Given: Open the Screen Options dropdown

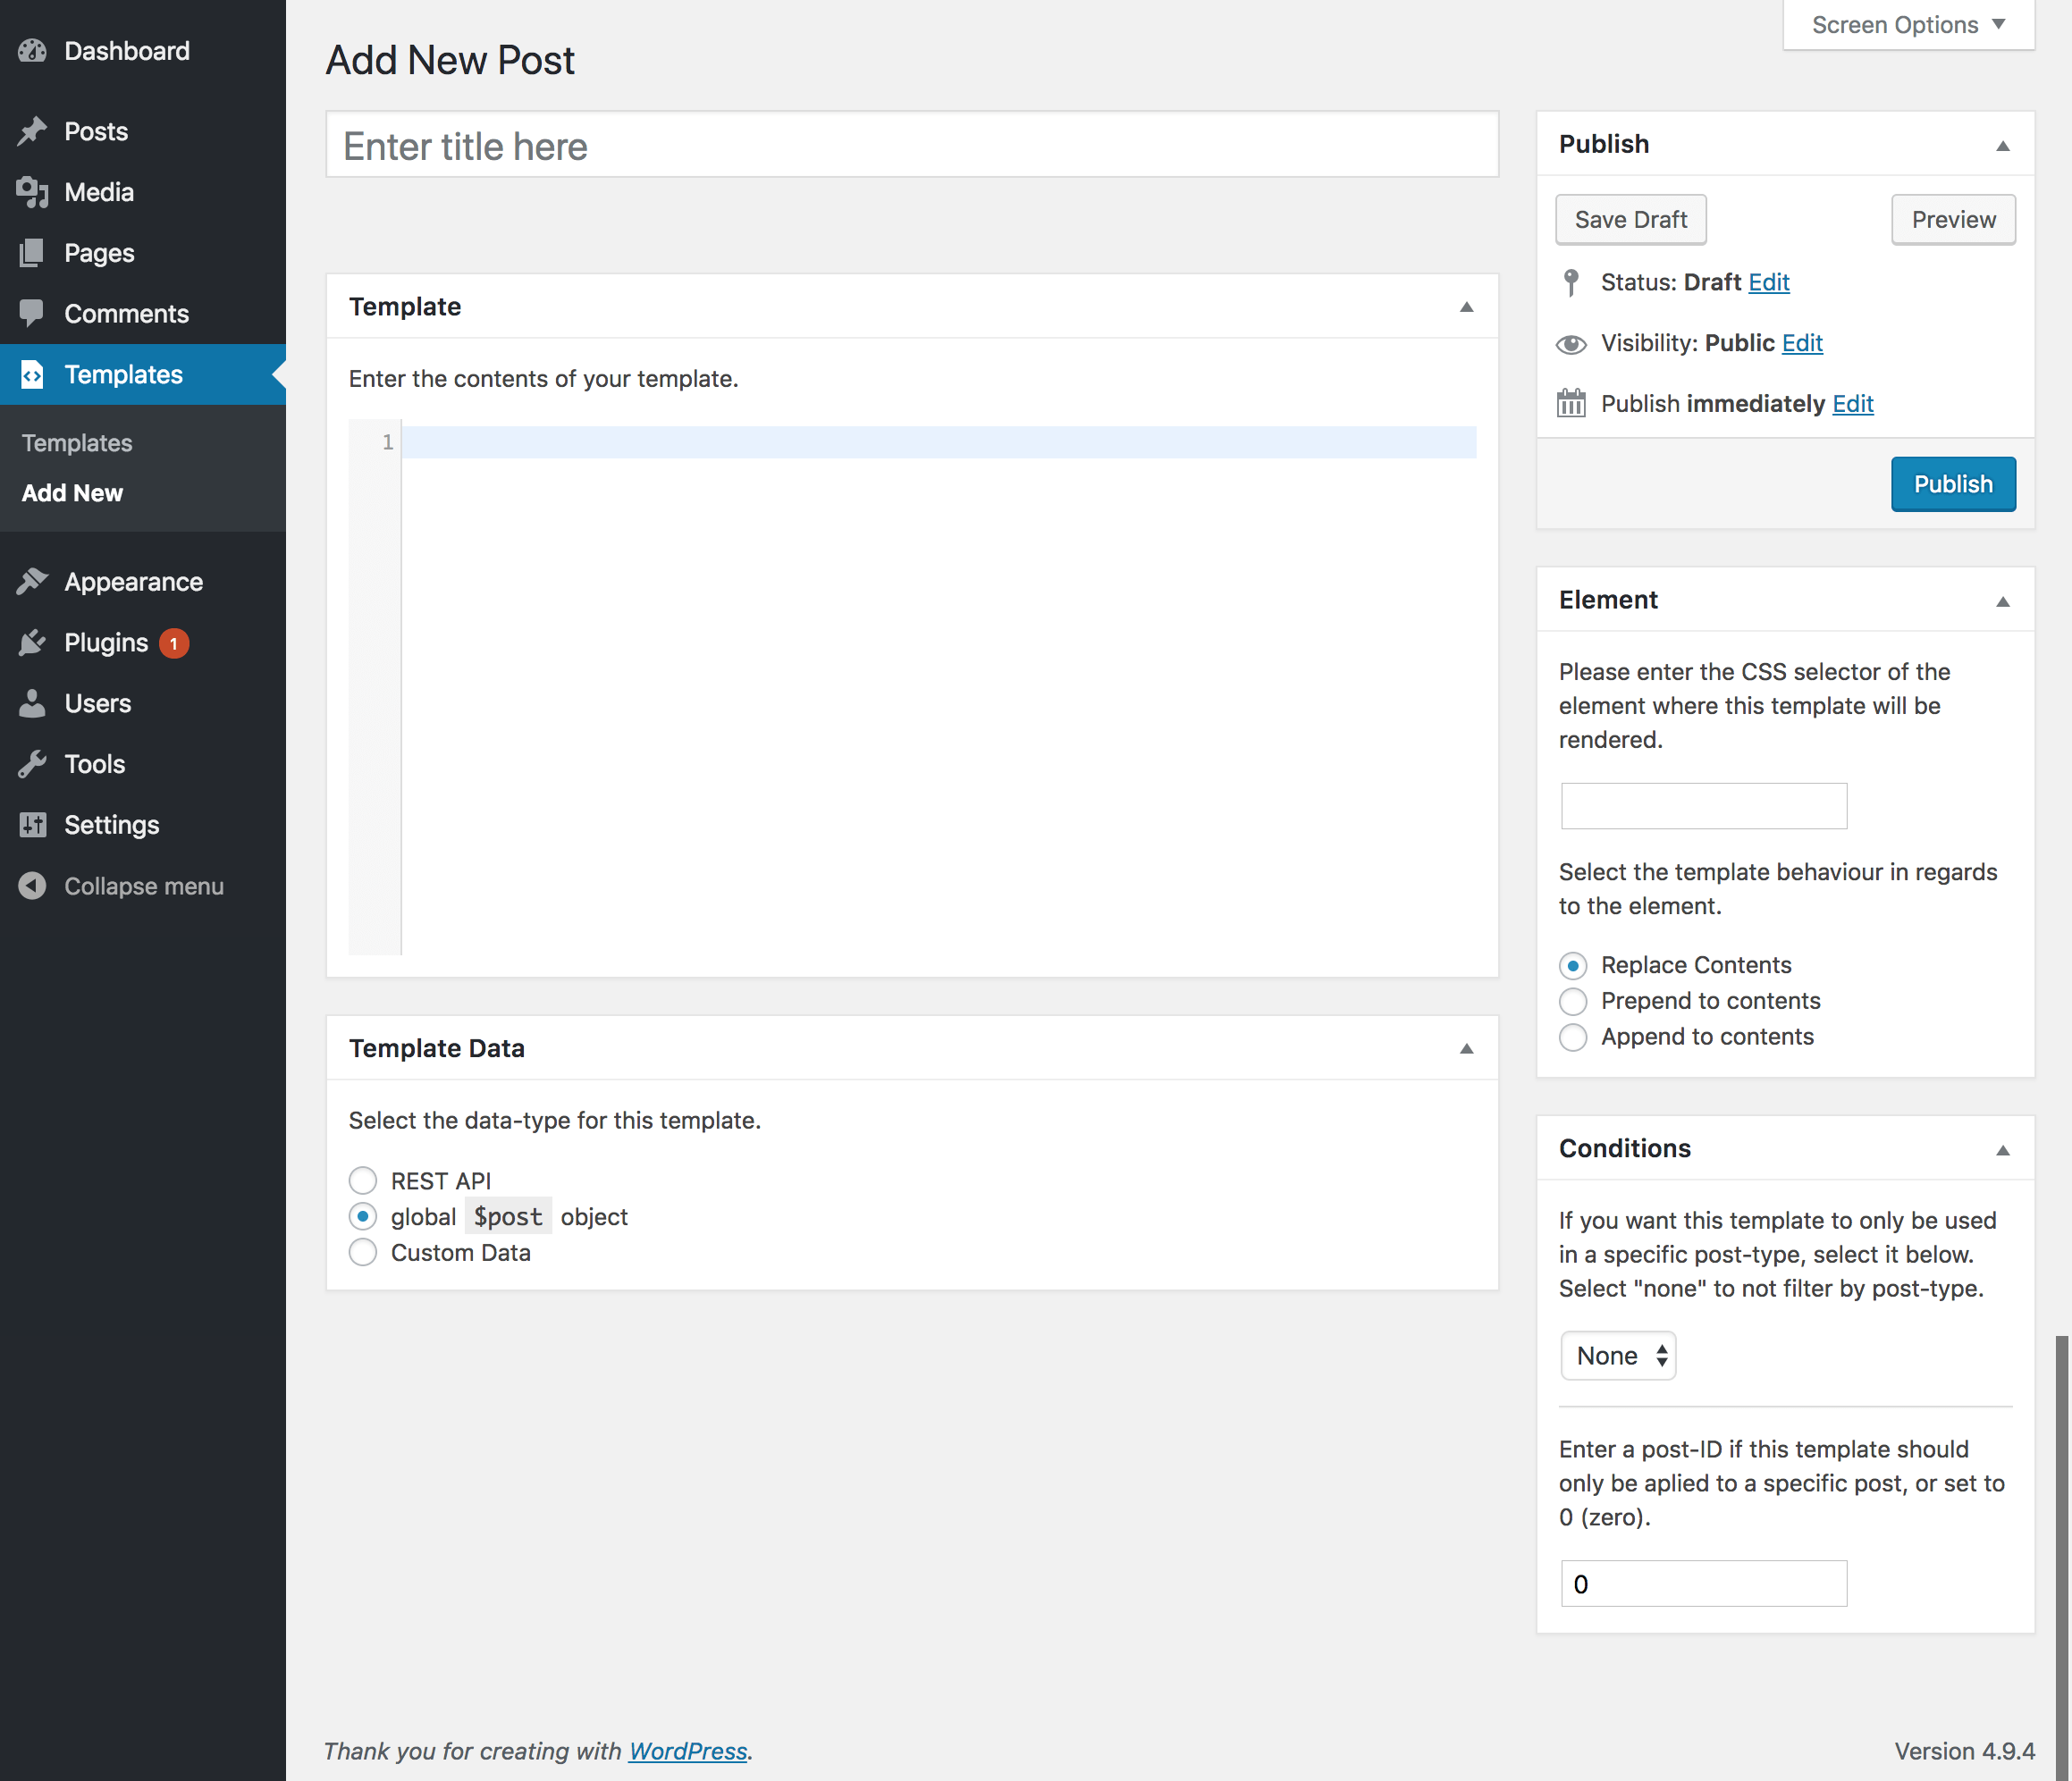Looking at the screenshot, I should (x=1908, y=25).
